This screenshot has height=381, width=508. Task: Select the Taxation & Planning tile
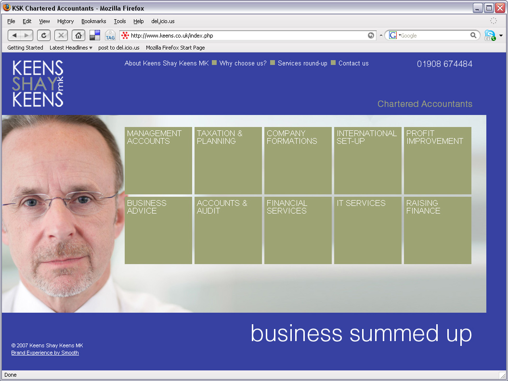(228, 161)
